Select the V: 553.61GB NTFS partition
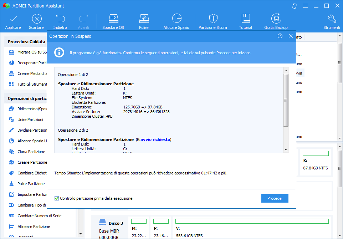Viewport: 343px width, 239px height. (252, 228)
